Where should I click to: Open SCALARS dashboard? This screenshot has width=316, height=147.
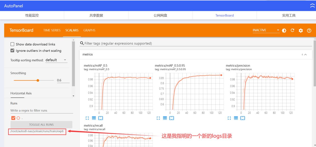[72, 30]
